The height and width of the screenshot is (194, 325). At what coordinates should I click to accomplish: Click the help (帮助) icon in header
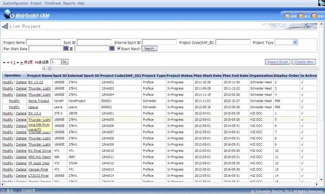(315, 16)
